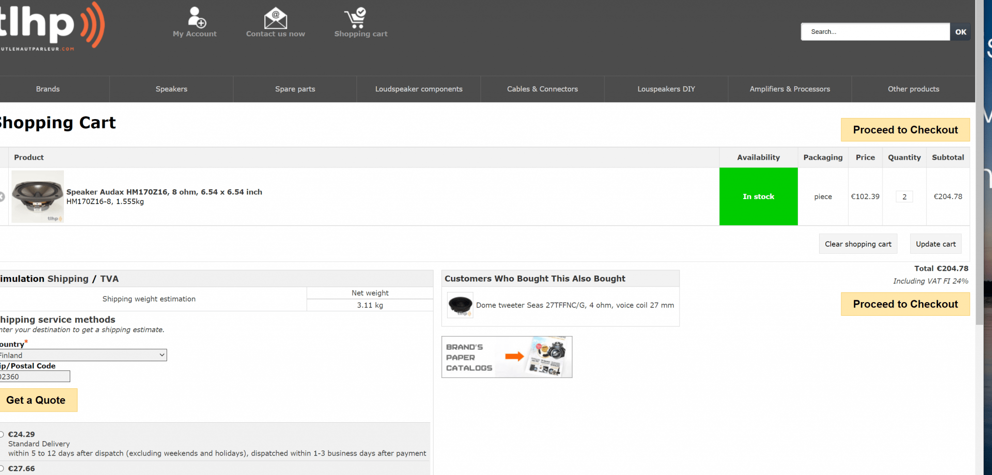
Task: Click the top Proceed to Checkout button
Action: [905, 130]
